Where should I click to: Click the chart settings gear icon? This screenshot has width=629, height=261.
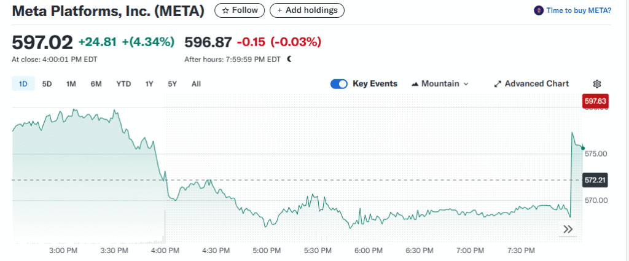click(597, 84)
